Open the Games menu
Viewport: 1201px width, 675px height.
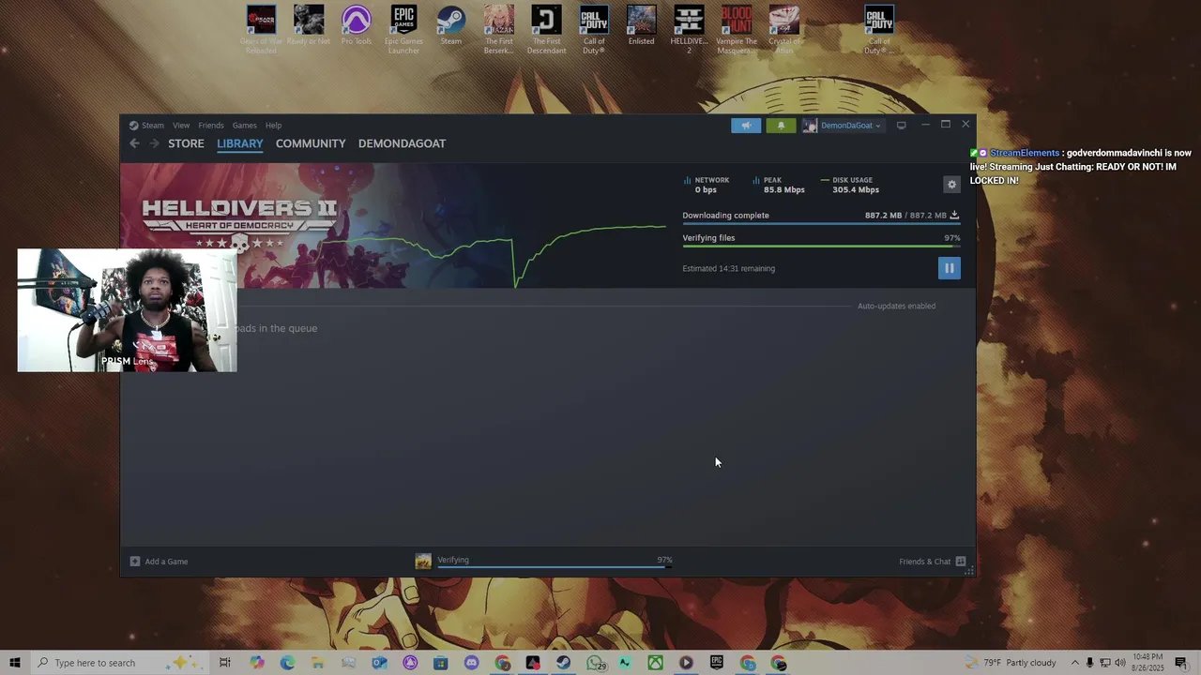coord(245,126)
